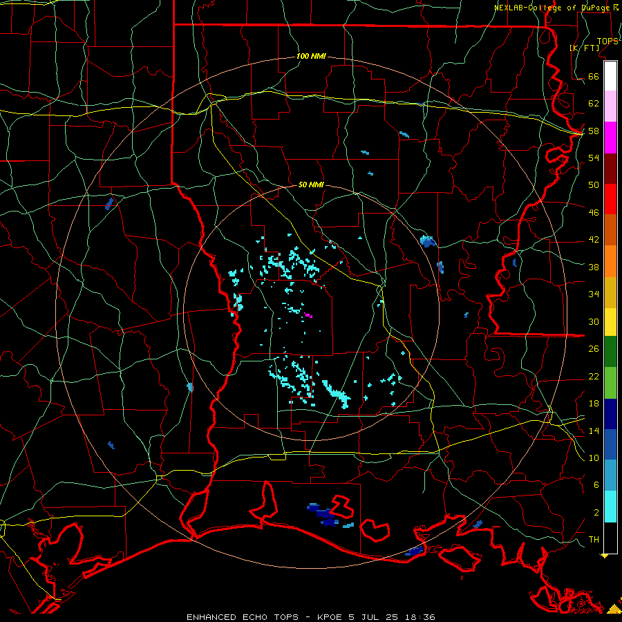
Task: Click the white swatch at the top of the TOPS scale
Action: coord(610,76)
